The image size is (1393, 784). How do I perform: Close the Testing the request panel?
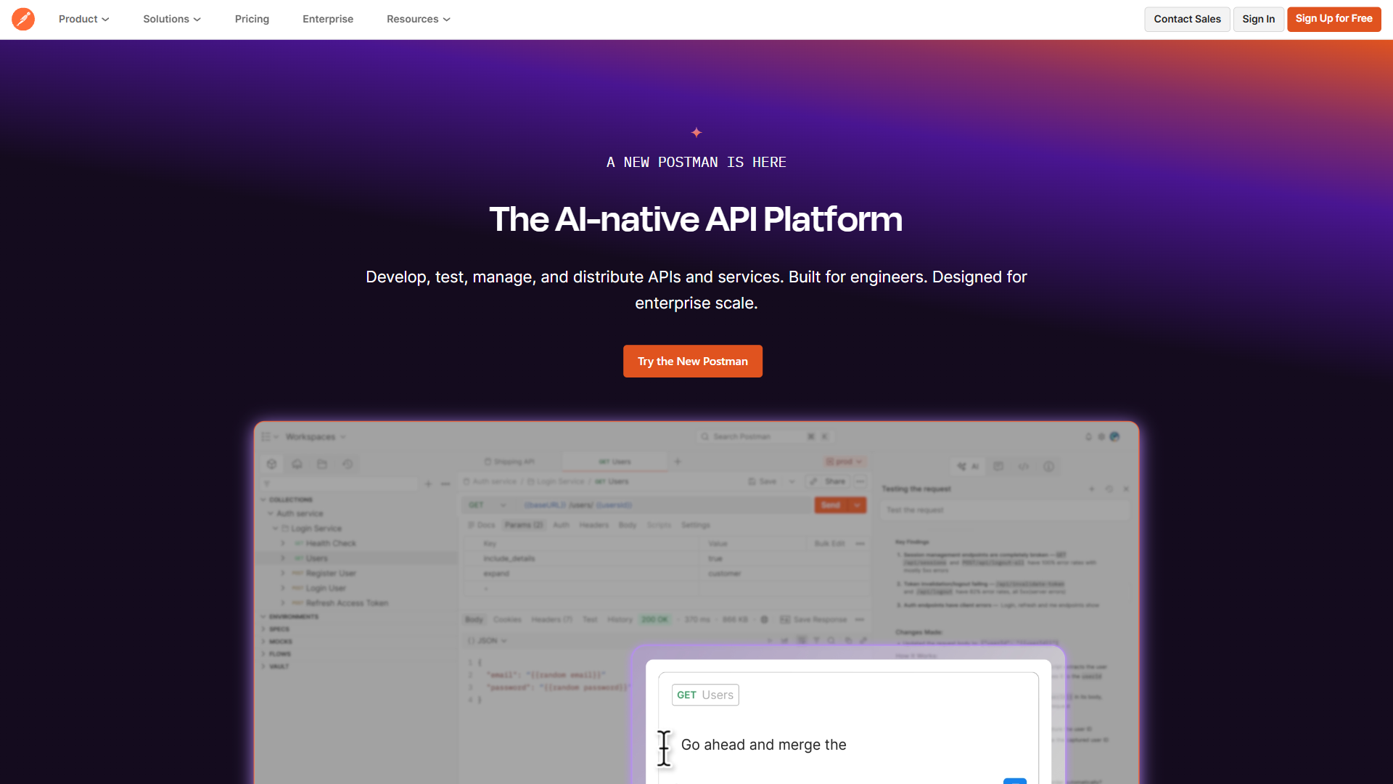[1126, 489]
